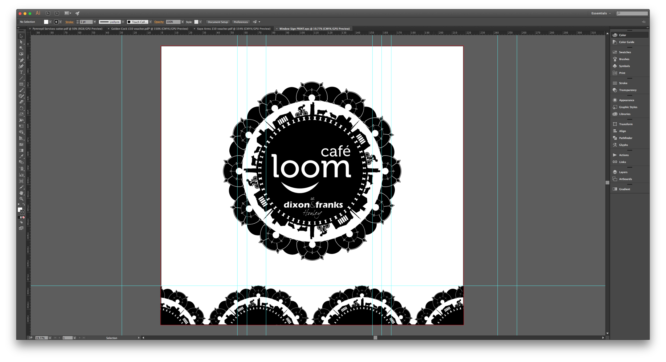Screen dimensions: 666x362
Task: Select the Zoom tool
Action: 21,199
